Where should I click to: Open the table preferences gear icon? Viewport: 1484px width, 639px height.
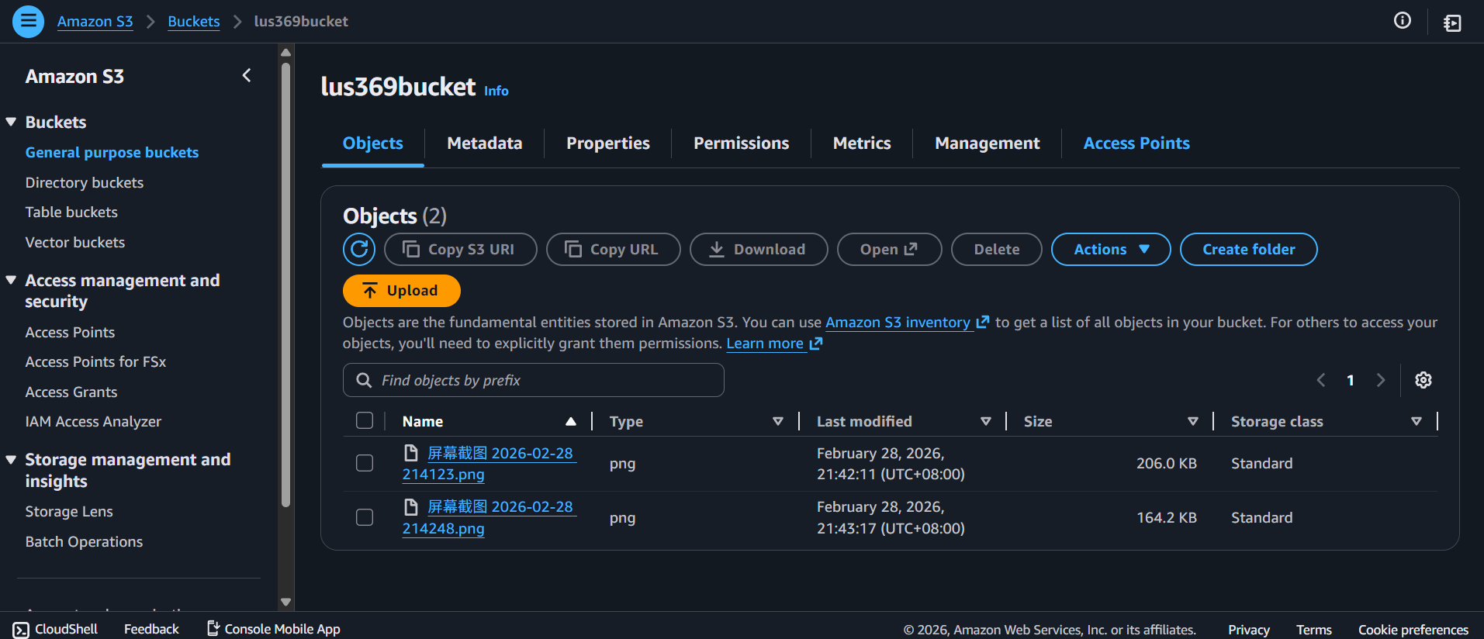1423,380
